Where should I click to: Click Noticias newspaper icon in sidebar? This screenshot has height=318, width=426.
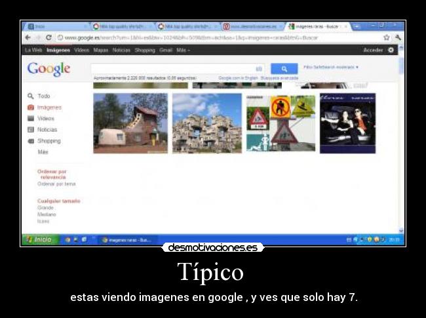point(31,130)
